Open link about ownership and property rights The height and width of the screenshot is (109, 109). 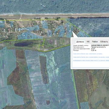91,60
